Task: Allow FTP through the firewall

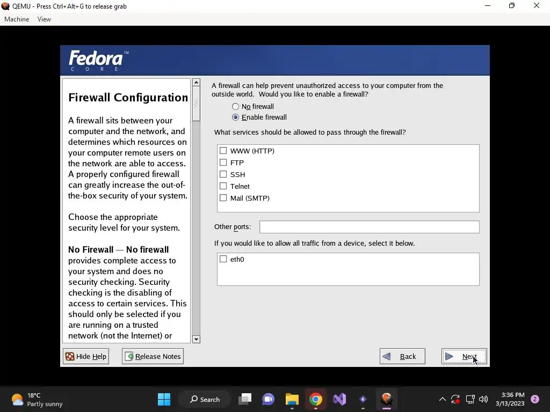Action: (223, 163)
